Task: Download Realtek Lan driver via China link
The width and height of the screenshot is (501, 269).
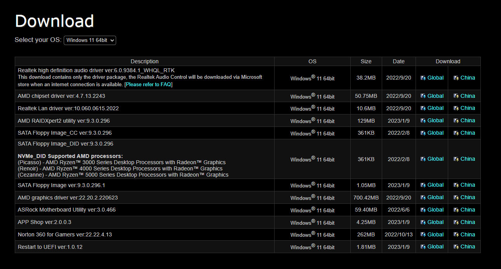Action: coord(468,108)
